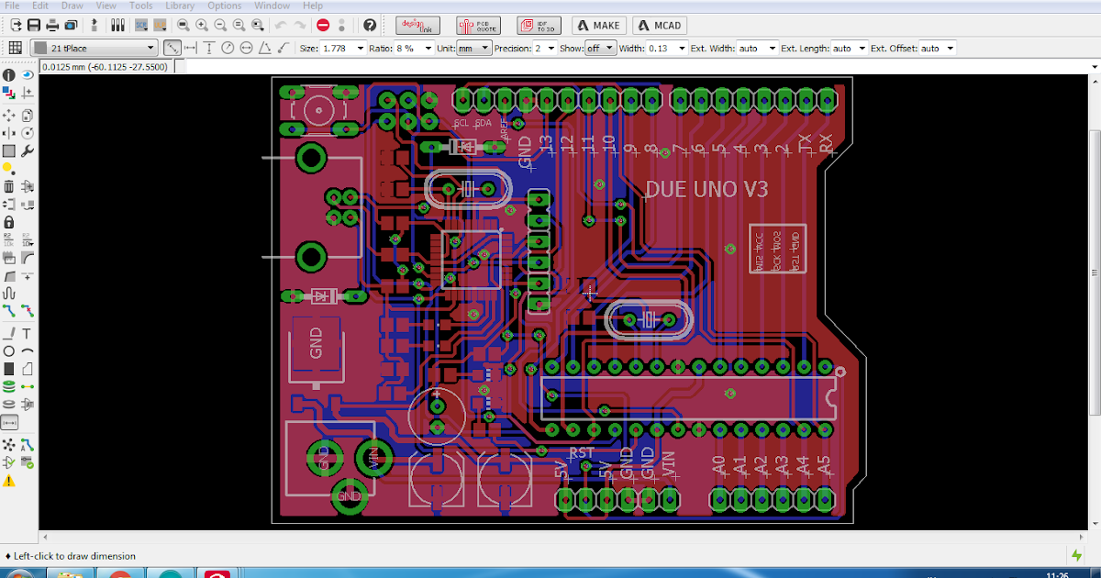This screenshot has height=578, width=1101.
Task: Select the Show eye tool
Action: pyautogui.click(x=28, y=74)
